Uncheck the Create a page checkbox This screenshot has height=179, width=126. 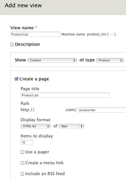[x=16, y=79]
